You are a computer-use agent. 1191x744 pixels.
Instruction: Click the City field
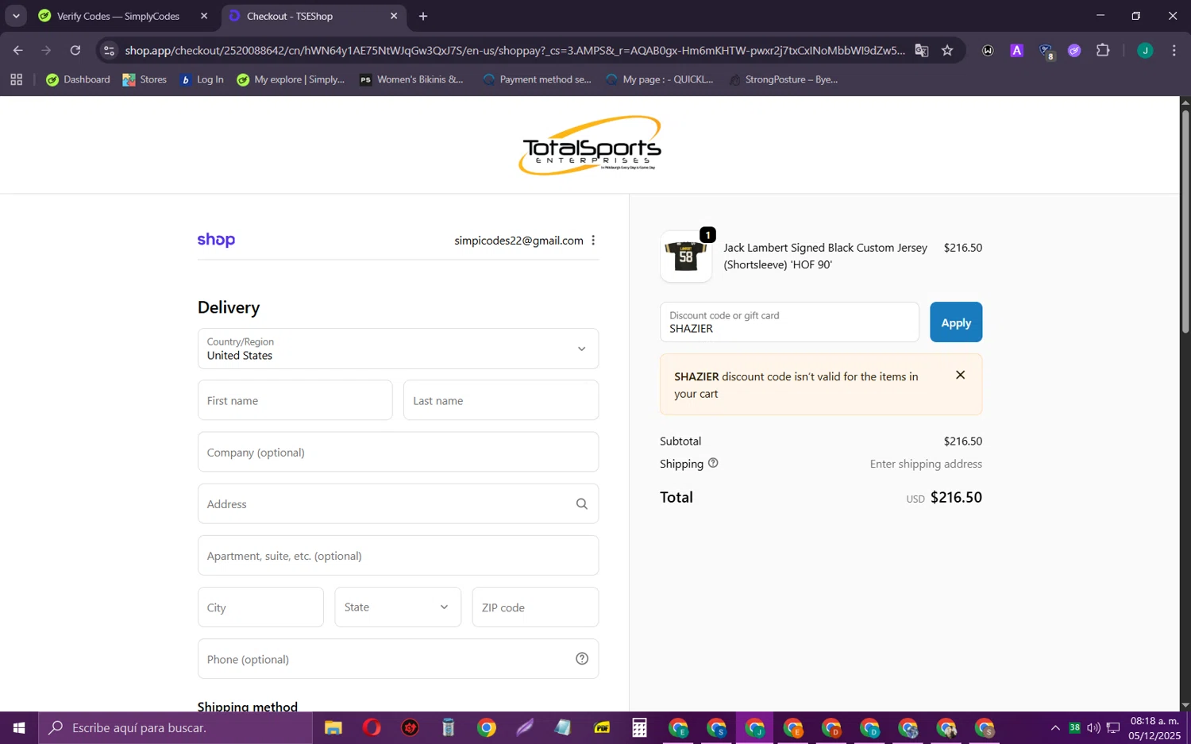click(260, 607)
